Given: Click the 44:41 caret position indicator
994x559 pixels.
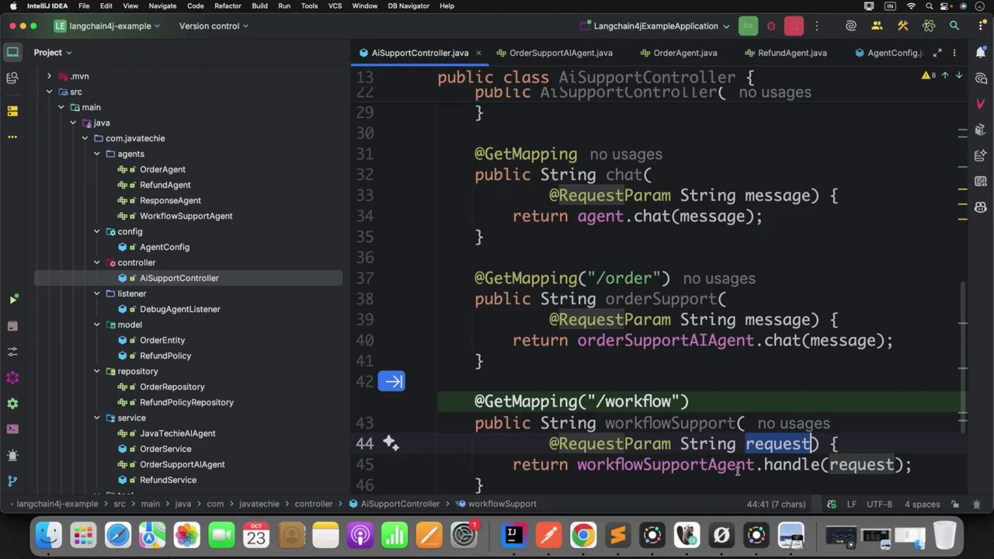Looking at the screenshot, I should 776,504.
